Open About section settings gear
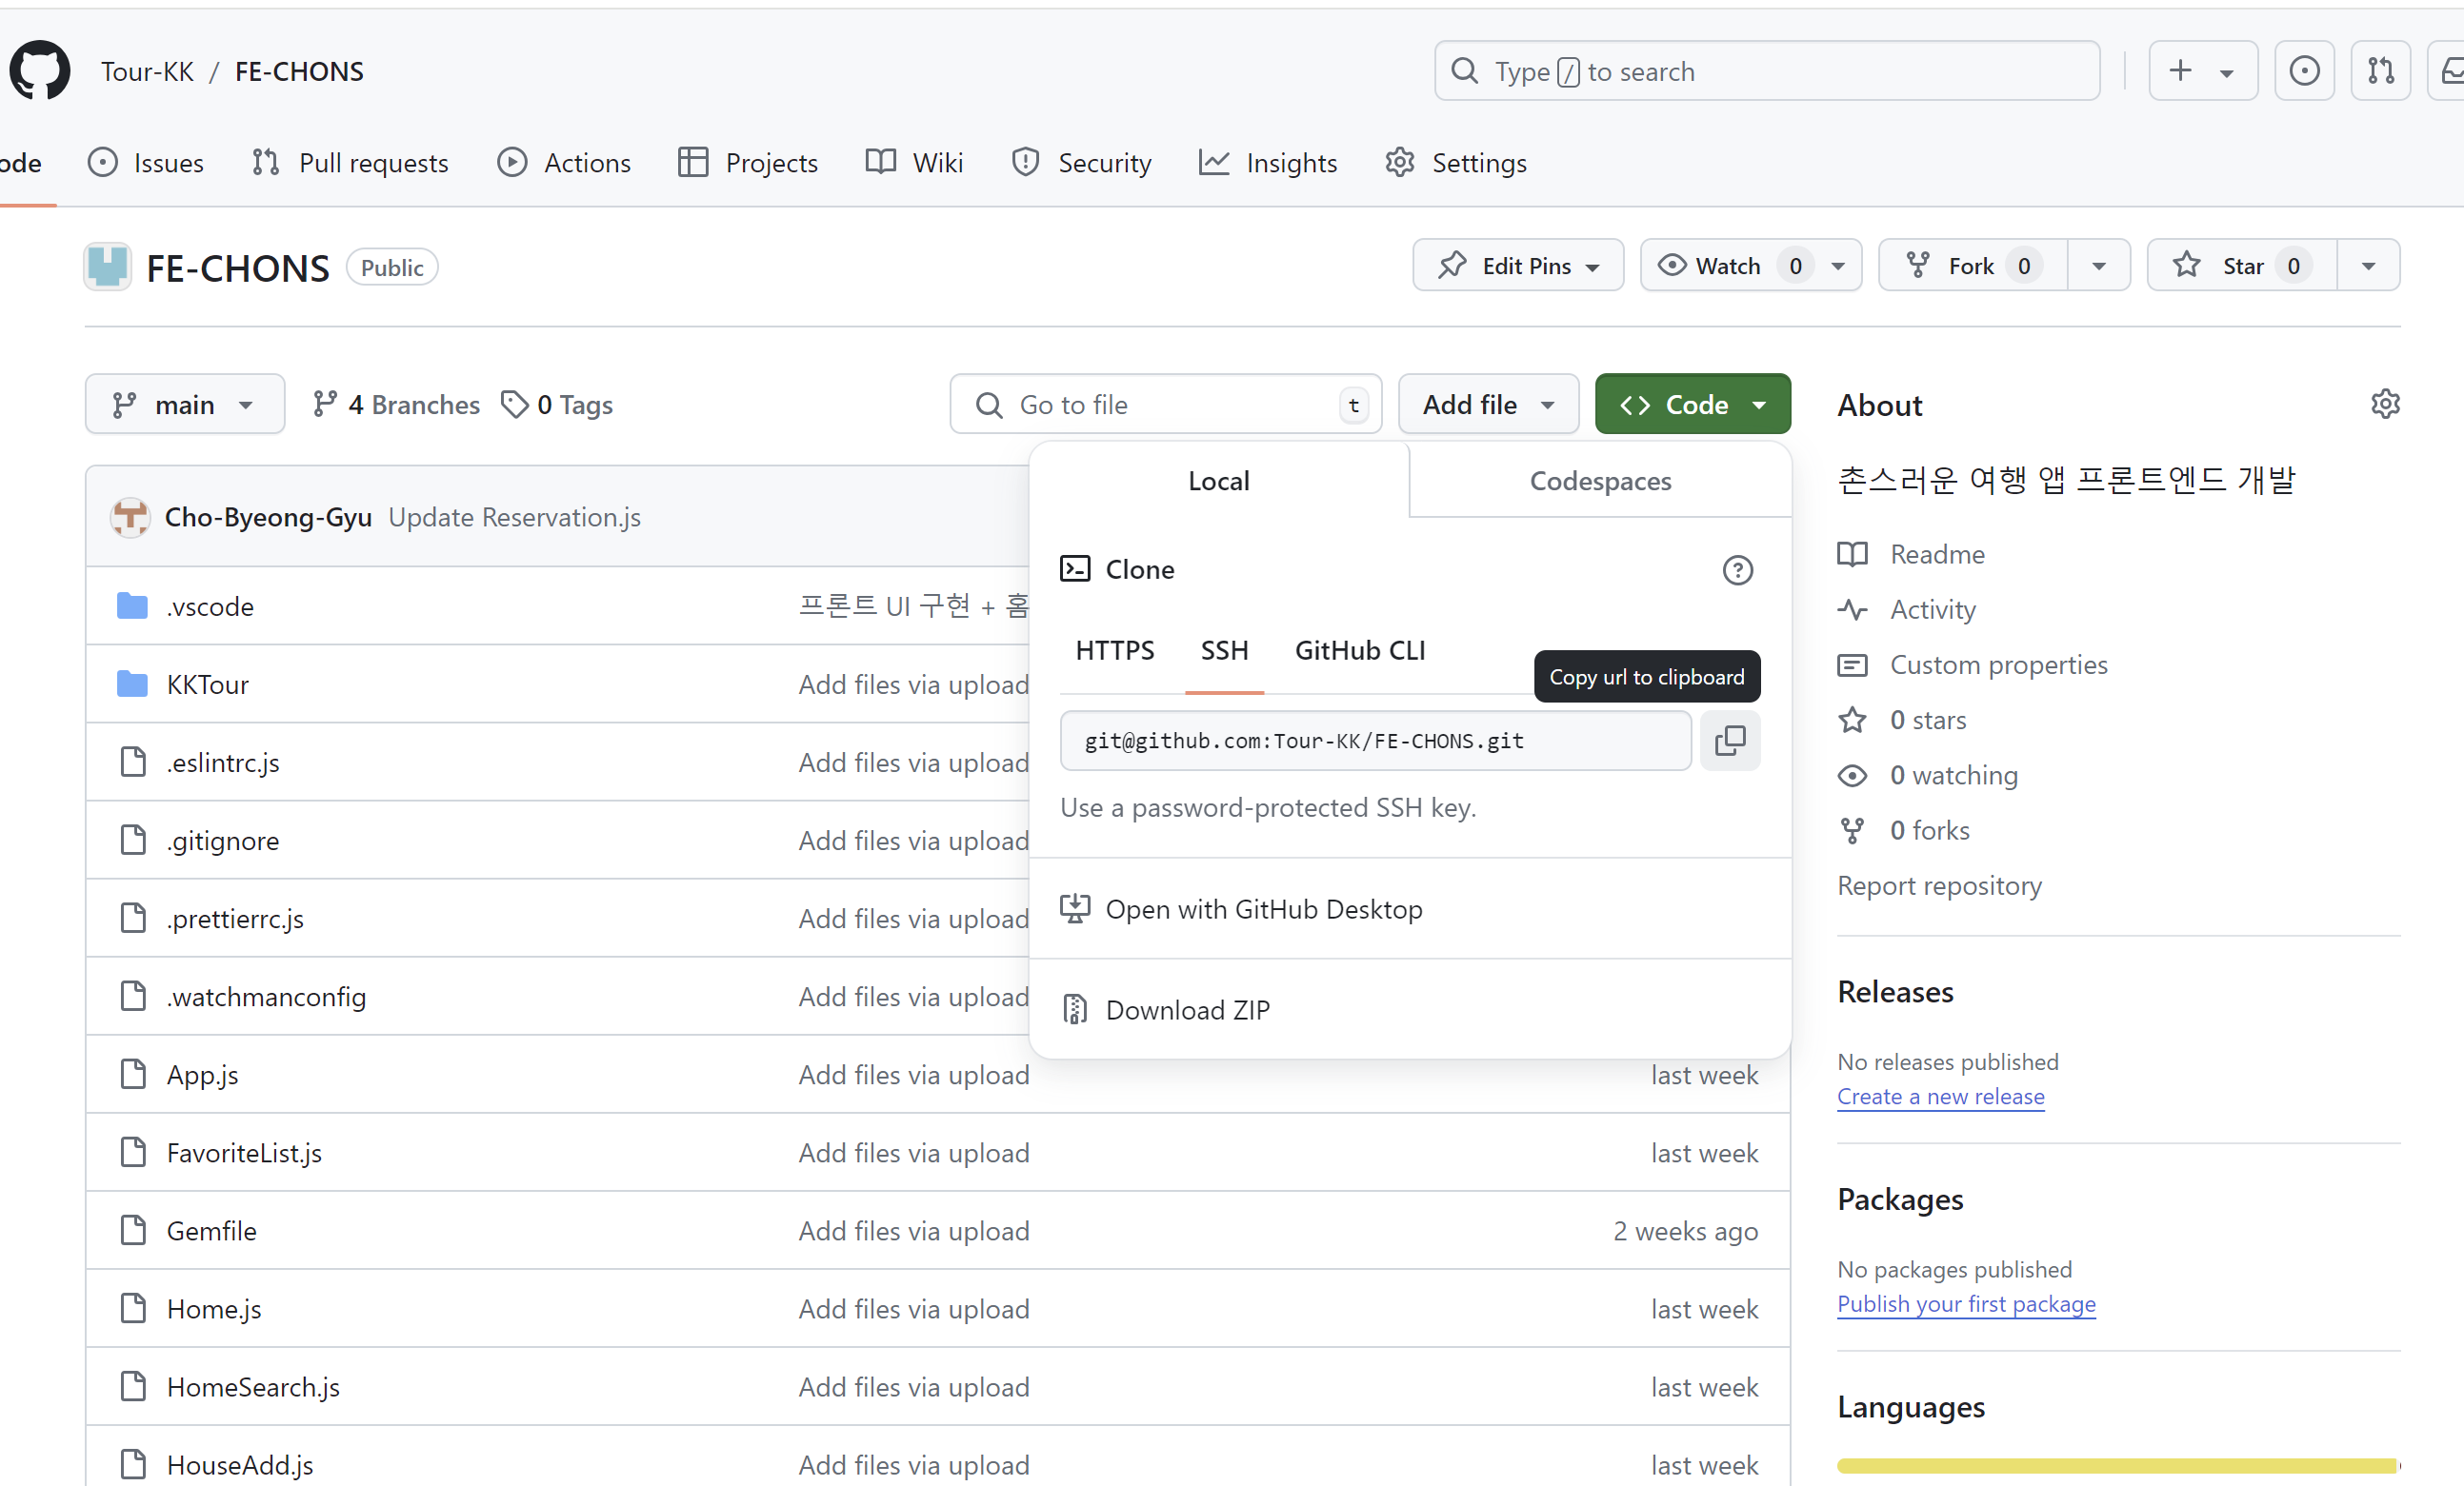 [2385, 404]
